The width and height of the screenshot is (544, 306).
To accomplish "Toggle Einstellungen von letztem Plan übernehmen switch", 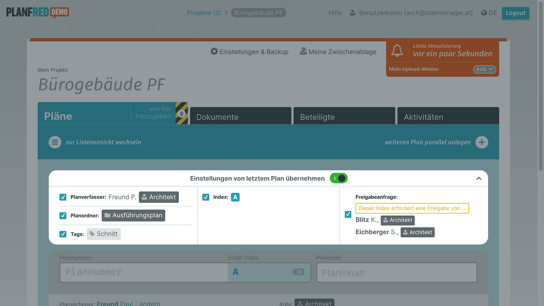I will click(339, 179).
